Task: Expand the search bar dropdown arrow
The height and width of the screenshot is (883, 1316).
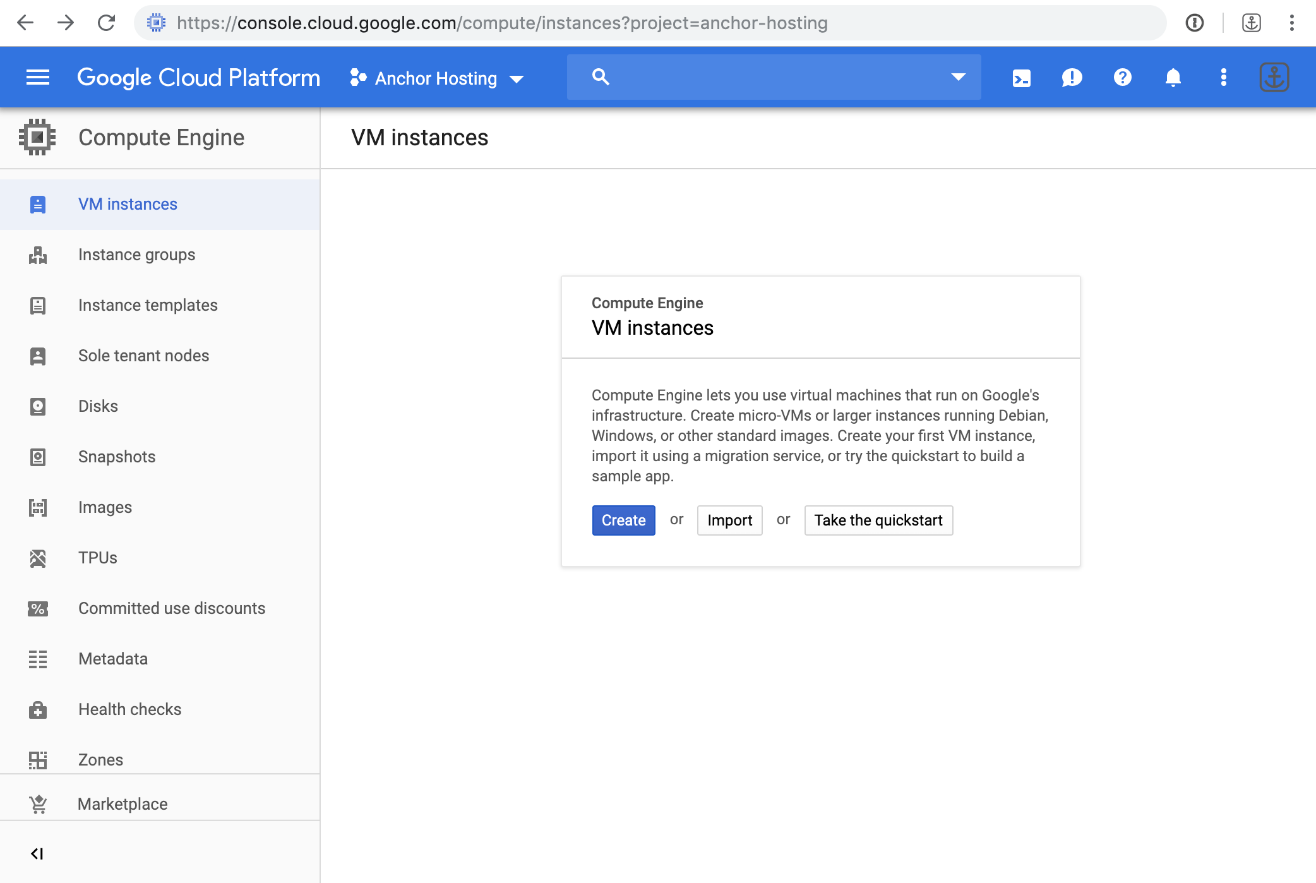Action: tap(959, 77)
